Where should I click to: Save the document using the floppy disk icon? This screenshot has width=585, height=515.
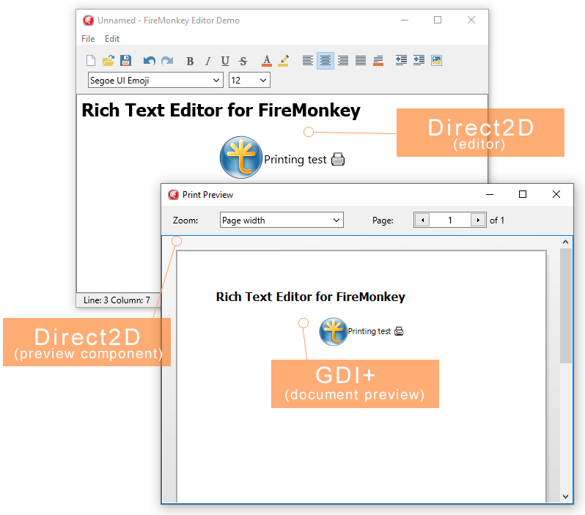pos(125,61)
